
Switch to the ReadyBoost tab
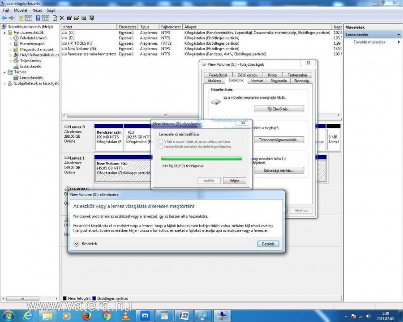tap(218, 75)
